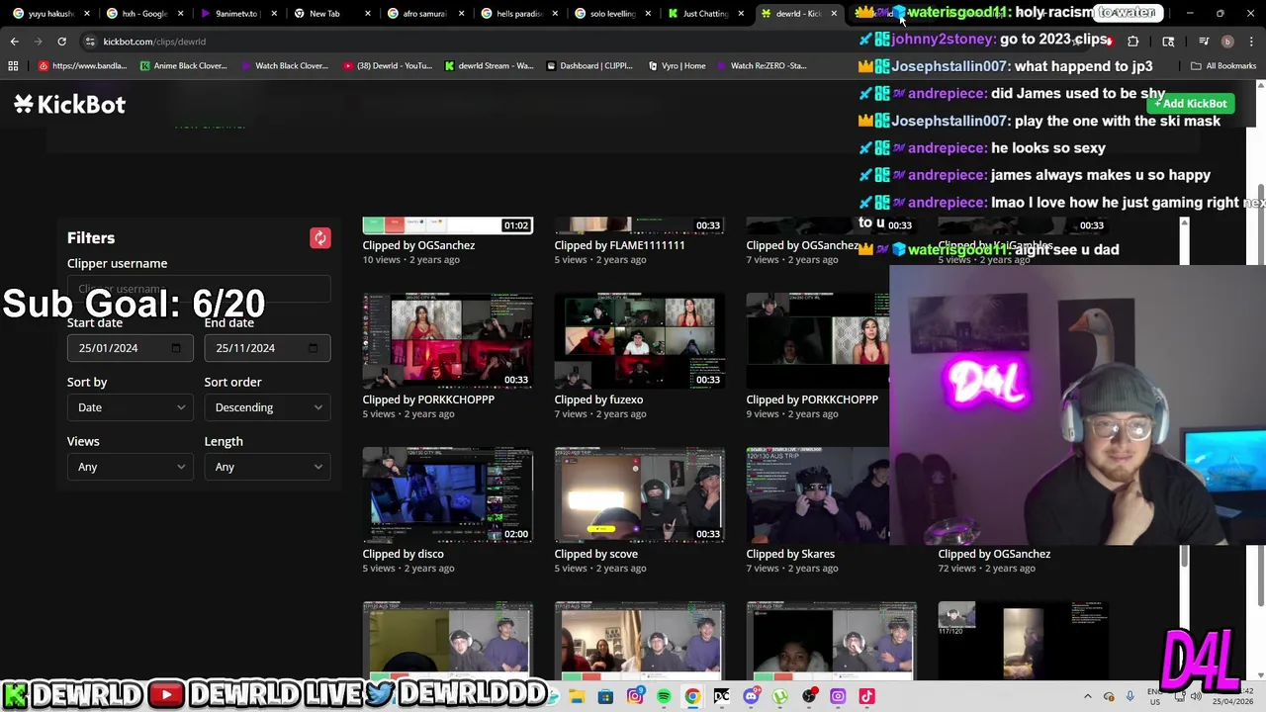Click the 'Clipped by disco' label
The width and height of the screenshot is (1266, 712).
[x=403, y=554]
